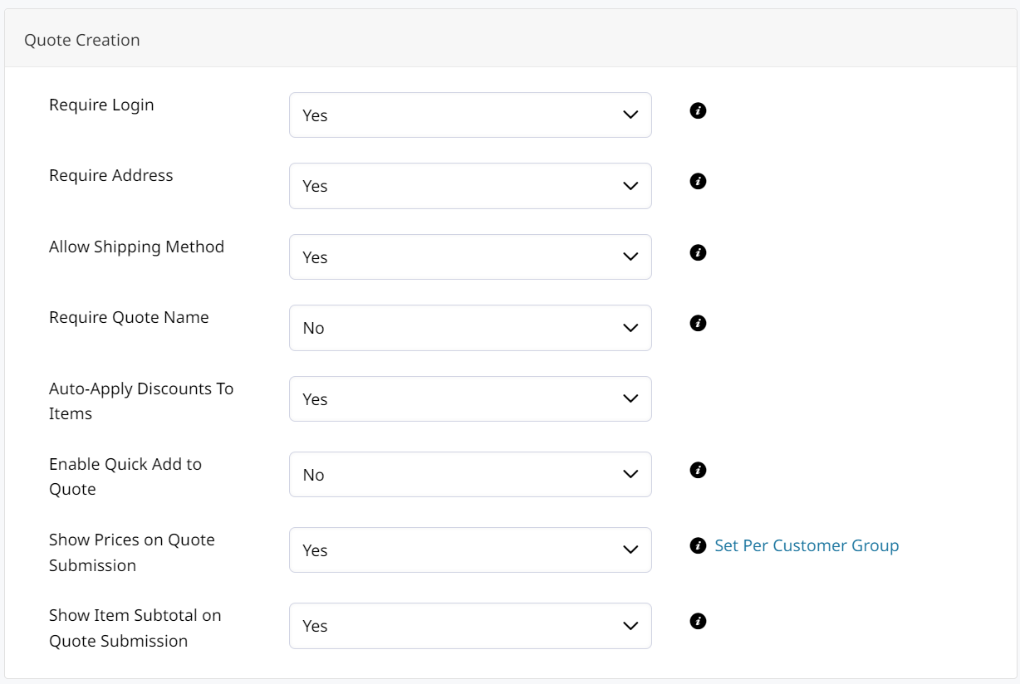
Task: View info for Enable Quick Add to Quote
Action: pyautogui.click(x=699, y=470)
